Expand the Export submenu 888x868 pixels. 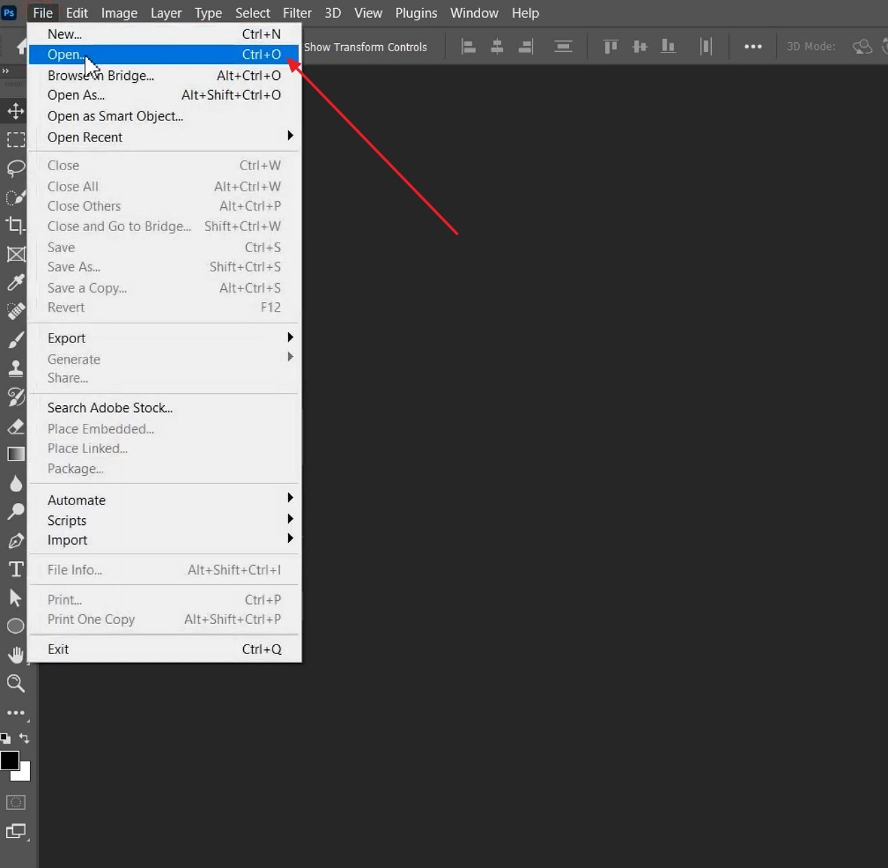(x=66, y=338)
